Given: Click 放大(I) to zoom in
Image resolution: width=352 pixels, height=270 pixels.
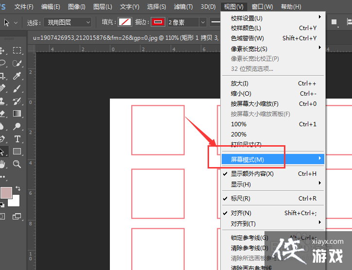Looking at the screenshot, I should pyautogui.click(x=239, y=84).
